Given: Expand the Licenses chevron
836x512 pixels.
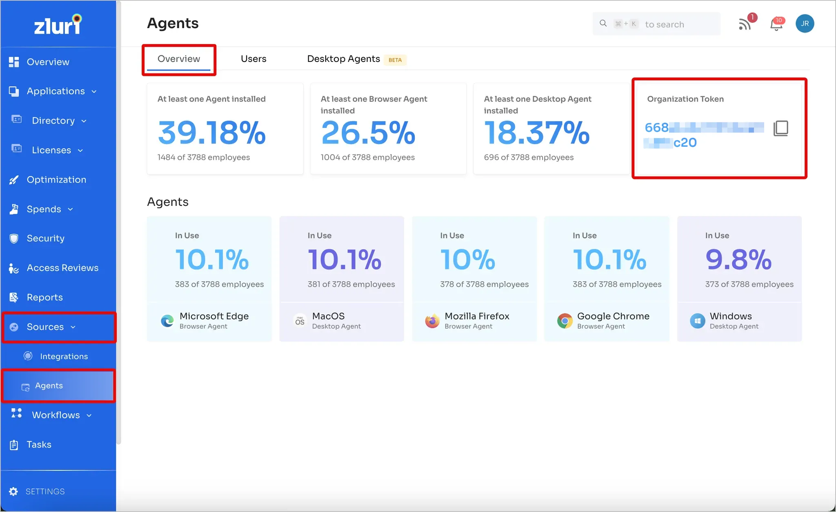Looking at the screenshot, I should coord(80,150).
